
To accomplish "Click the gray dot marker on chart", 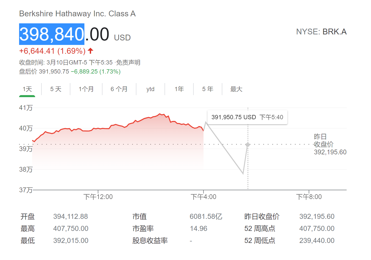I will [x=248, y=145].
